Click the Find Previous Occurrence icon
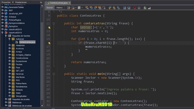 [x=91, y=8]
